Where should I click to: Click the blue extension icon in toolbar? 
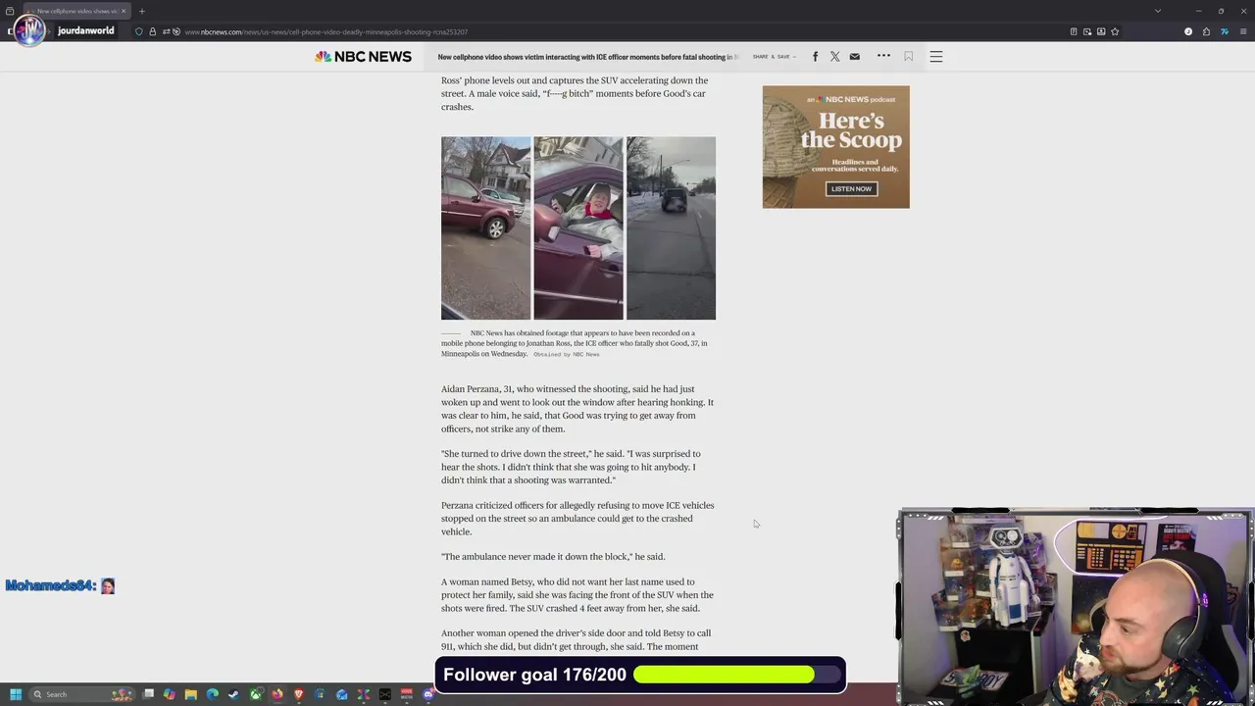coord(1224,31)
